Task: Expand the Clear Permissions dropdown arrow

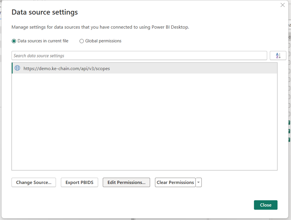Action: (x=199, y=182)
